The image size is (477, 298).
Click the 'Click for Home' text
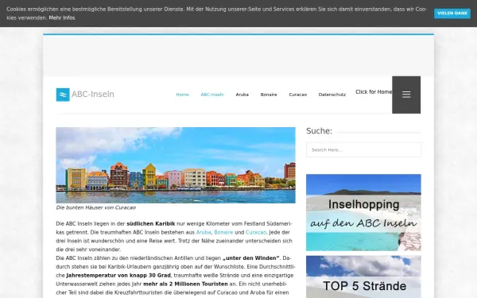click(374, 92)
